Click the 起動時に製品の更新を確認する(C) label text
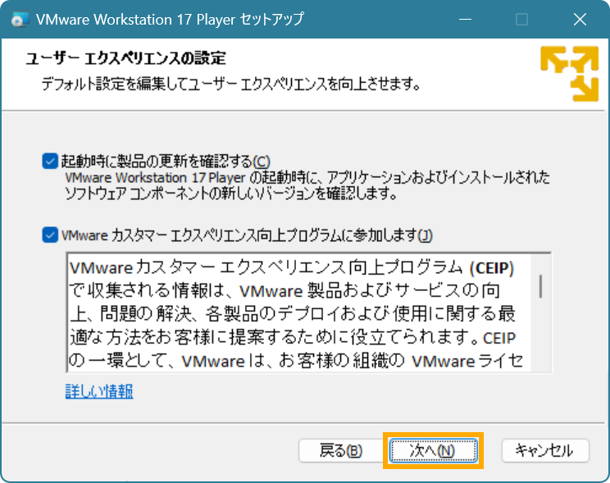 (x=166, y=161)
